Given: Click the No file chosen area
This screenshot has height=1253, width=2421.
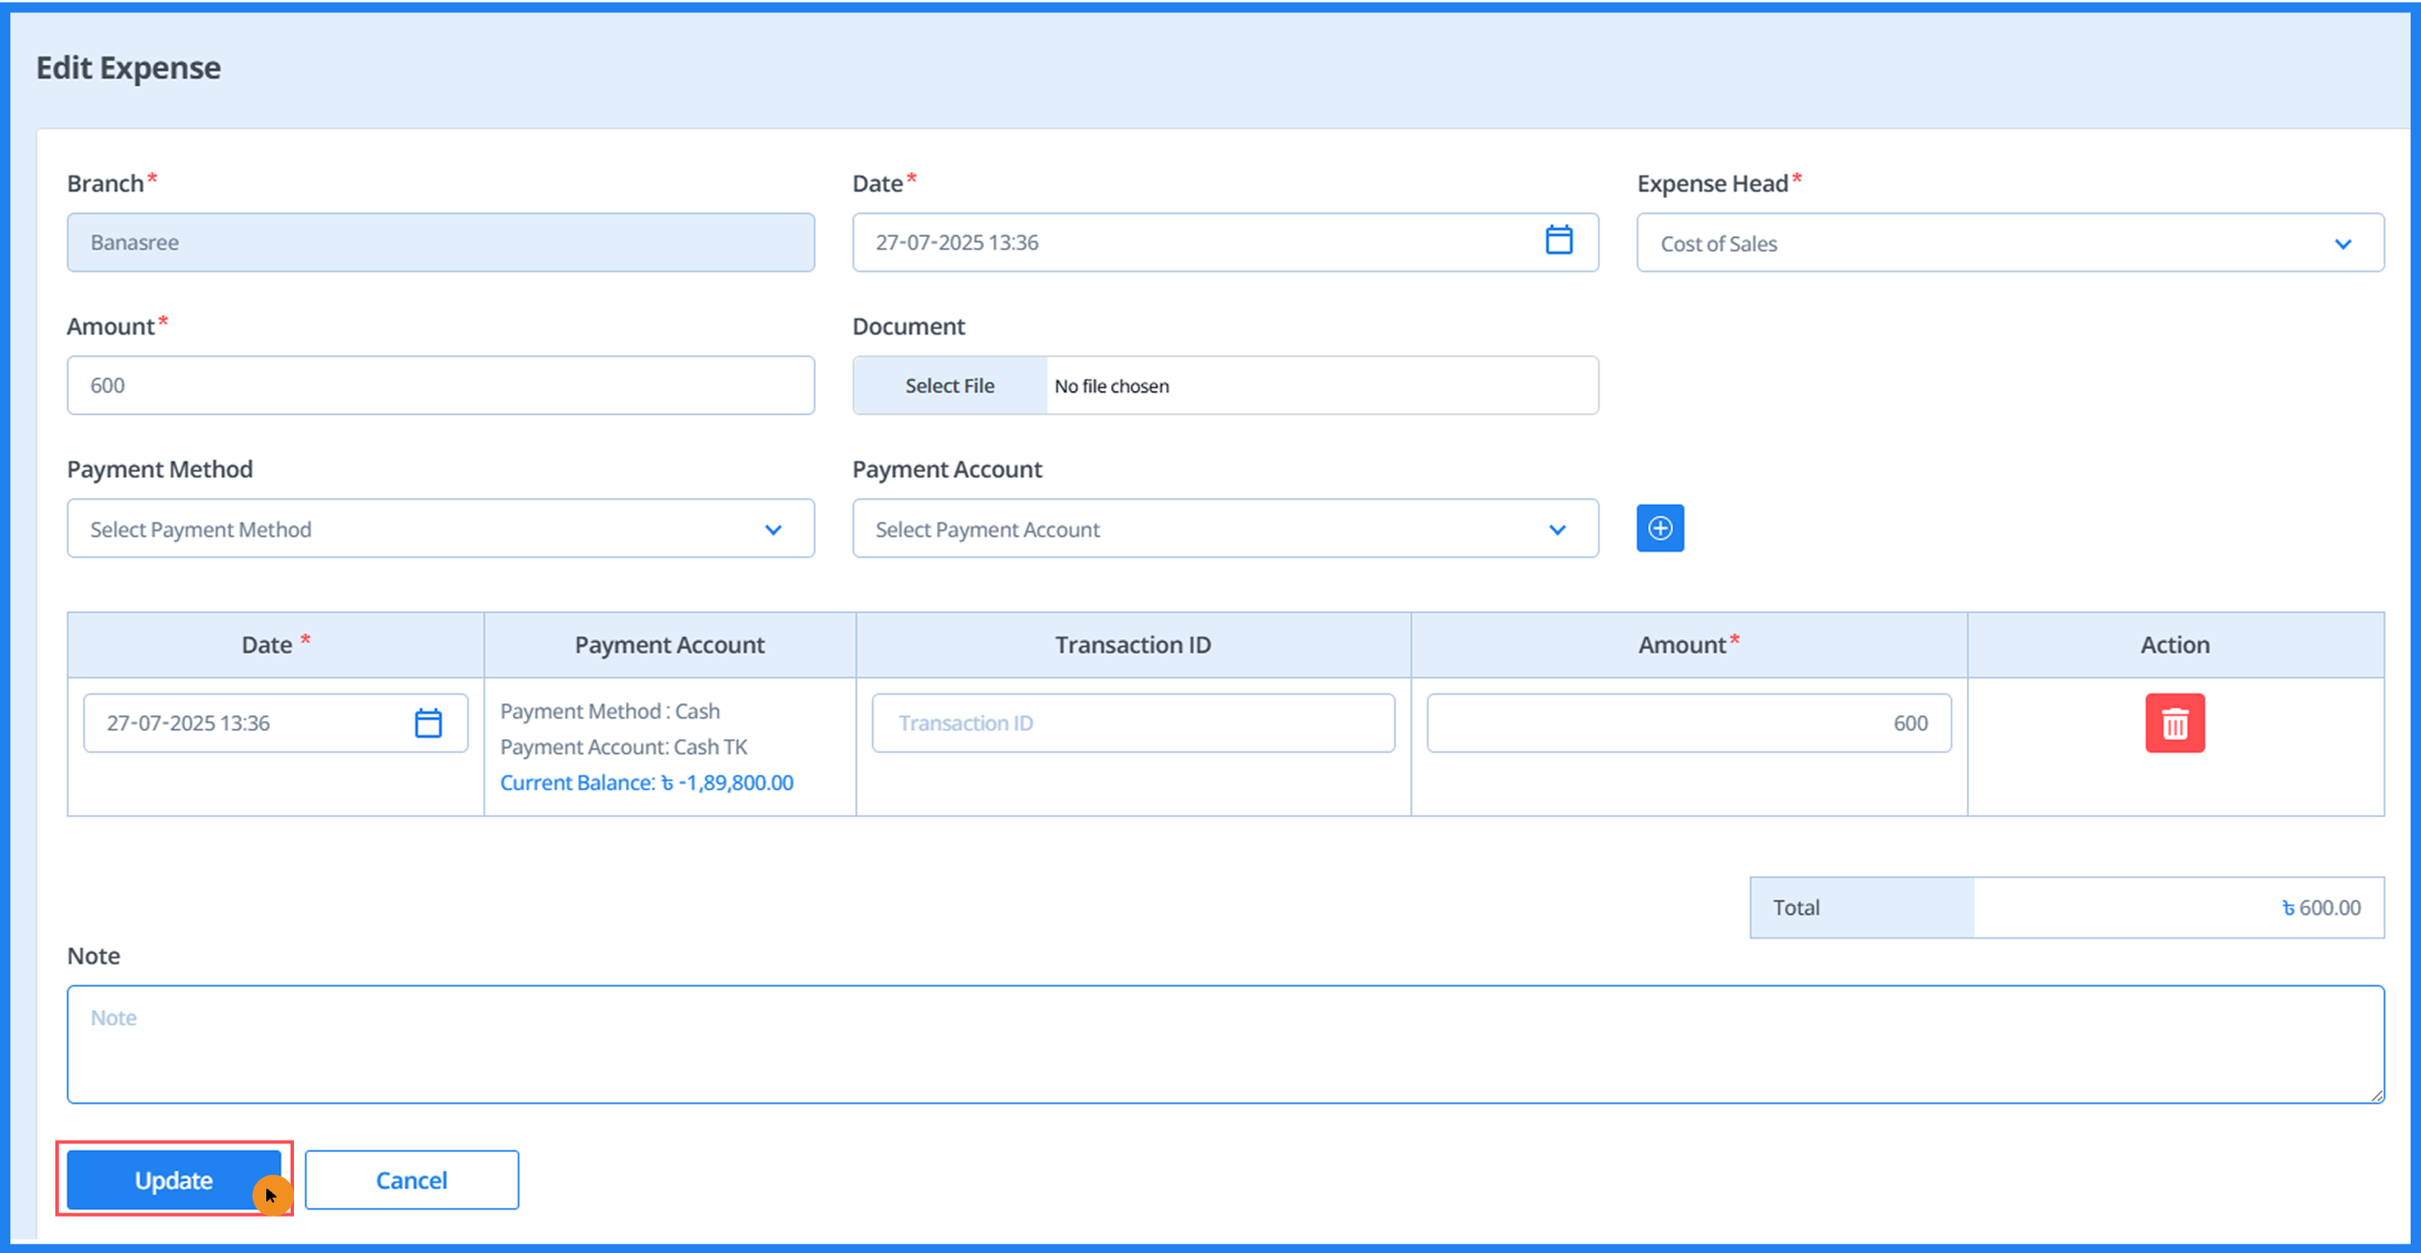Looking at the screenshot, I should tap(1316, 386).
